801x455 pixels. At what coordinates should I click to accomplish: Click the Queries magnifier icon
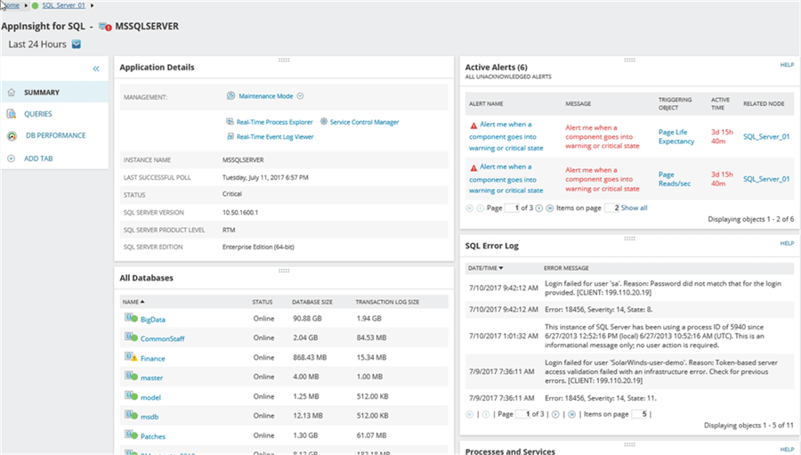click(x=12, y=114)
